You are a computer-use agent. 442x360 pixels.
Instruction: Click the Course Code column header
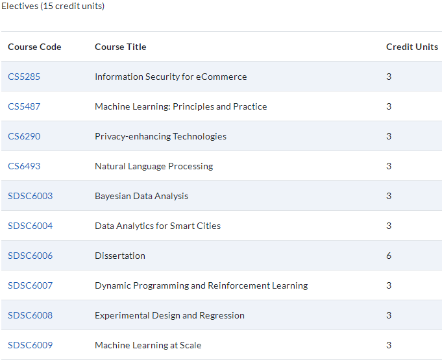click(x=34, y=47)
